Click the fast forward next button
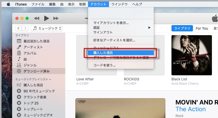The height and width of the screenshot is (118, 218). (56, 18)
